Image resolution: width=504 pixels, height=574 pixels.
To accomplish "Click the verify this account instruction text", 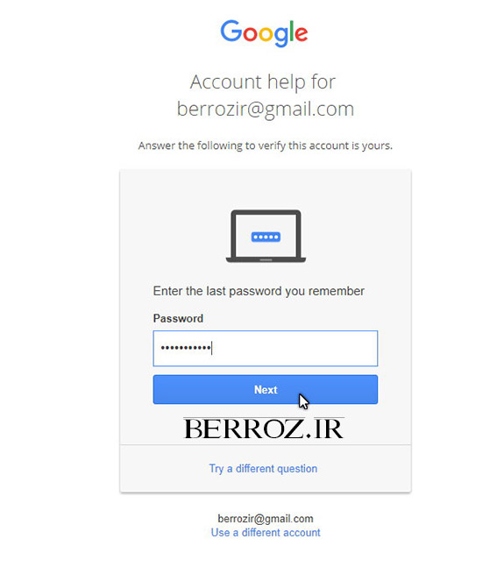I will point(266,145).
